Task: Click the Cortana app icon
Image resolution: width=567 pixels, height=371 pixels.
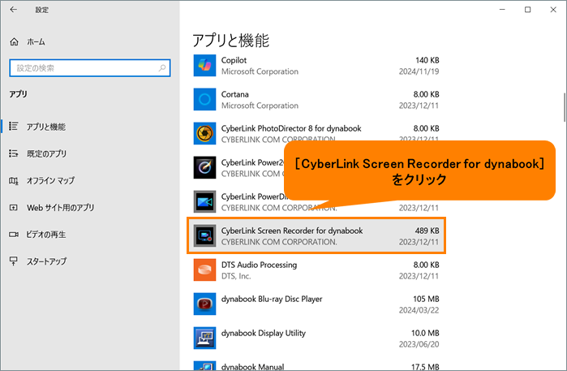Action: click(x=204, y=100)
